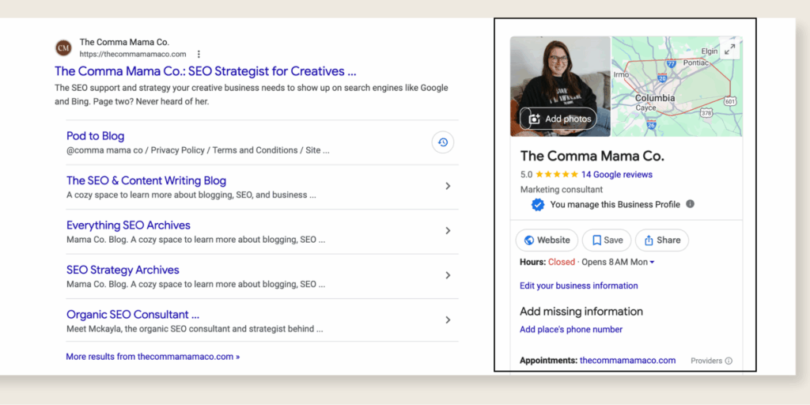This screenshot has height=405, width=810.
Task: Open the chevron on Organic SEO Consultant row
Action: pos(448,320)
